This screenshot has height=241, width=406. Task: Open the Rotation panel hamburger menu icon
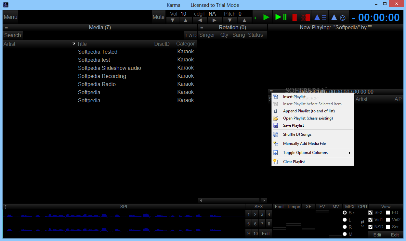click(202, 28)
